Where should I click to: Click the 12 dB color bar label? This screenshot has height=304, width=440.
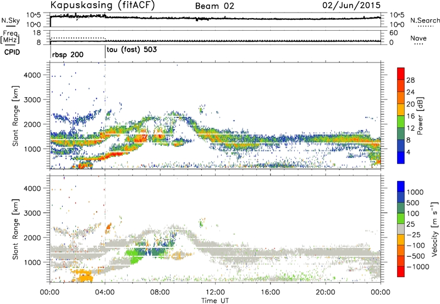(x=410, y=128)
